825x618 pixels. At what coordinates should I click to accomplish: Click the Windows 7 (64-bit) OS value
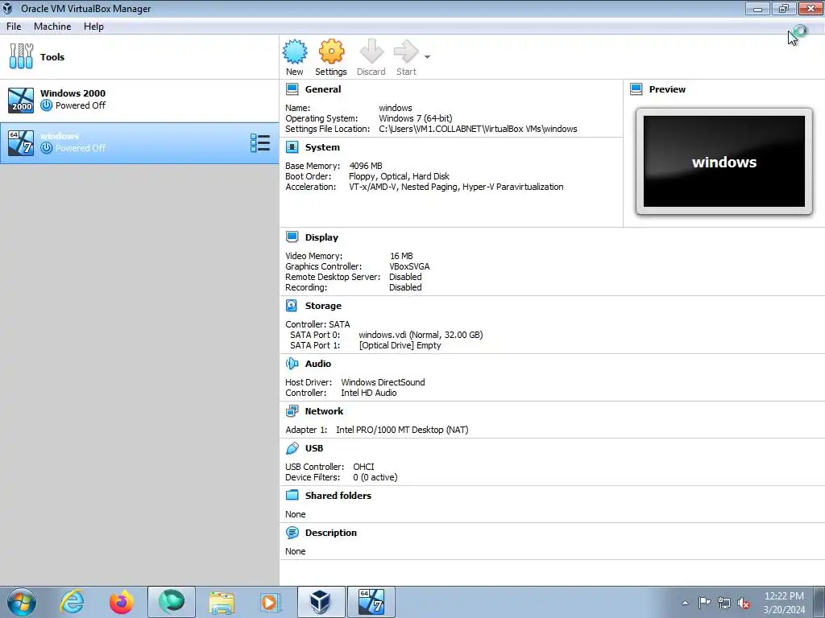click(415, 118)
